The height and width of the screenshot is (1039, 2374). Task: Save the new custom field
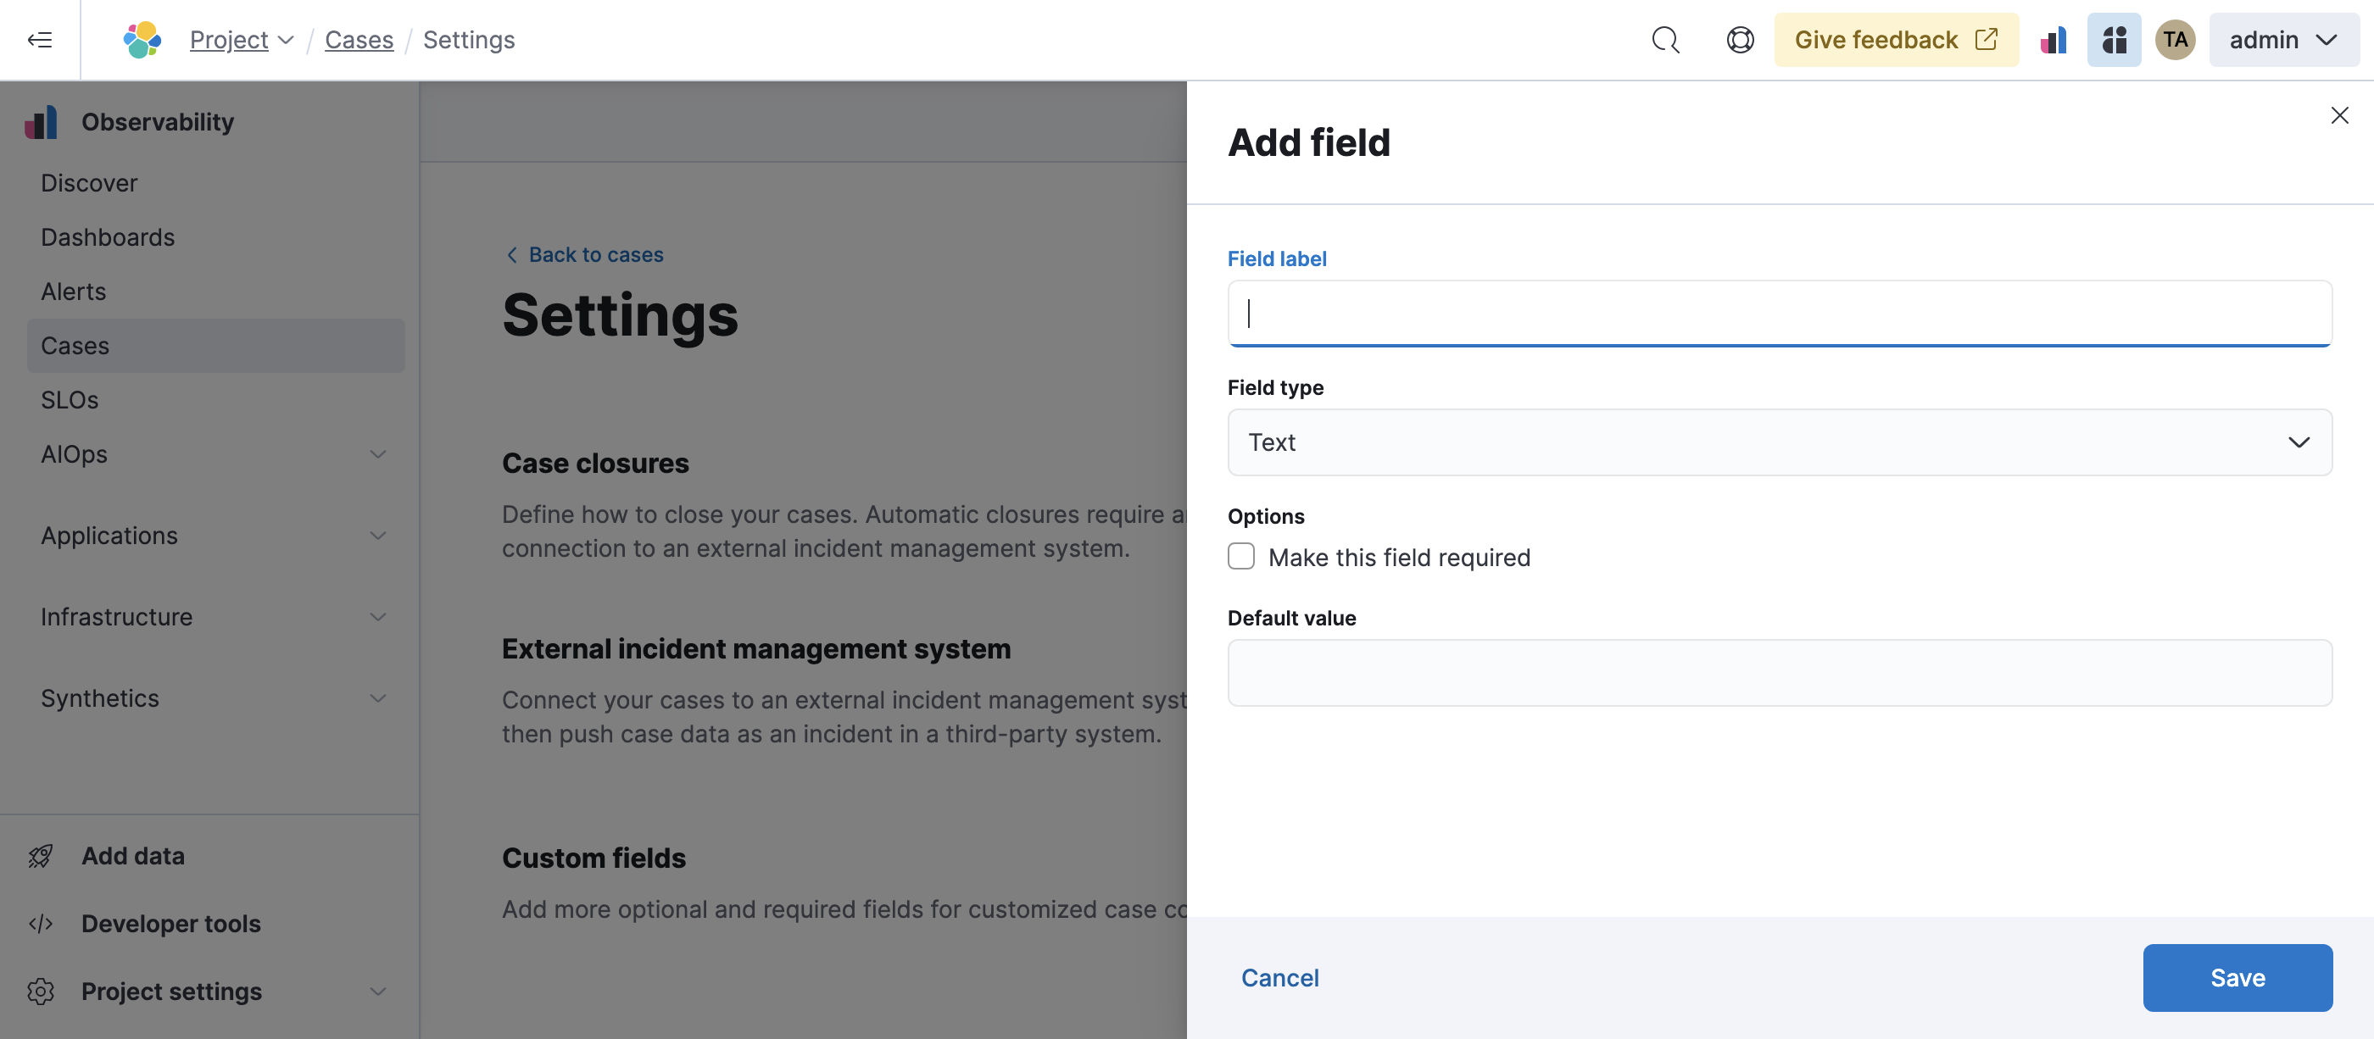tap(2237, 977)
